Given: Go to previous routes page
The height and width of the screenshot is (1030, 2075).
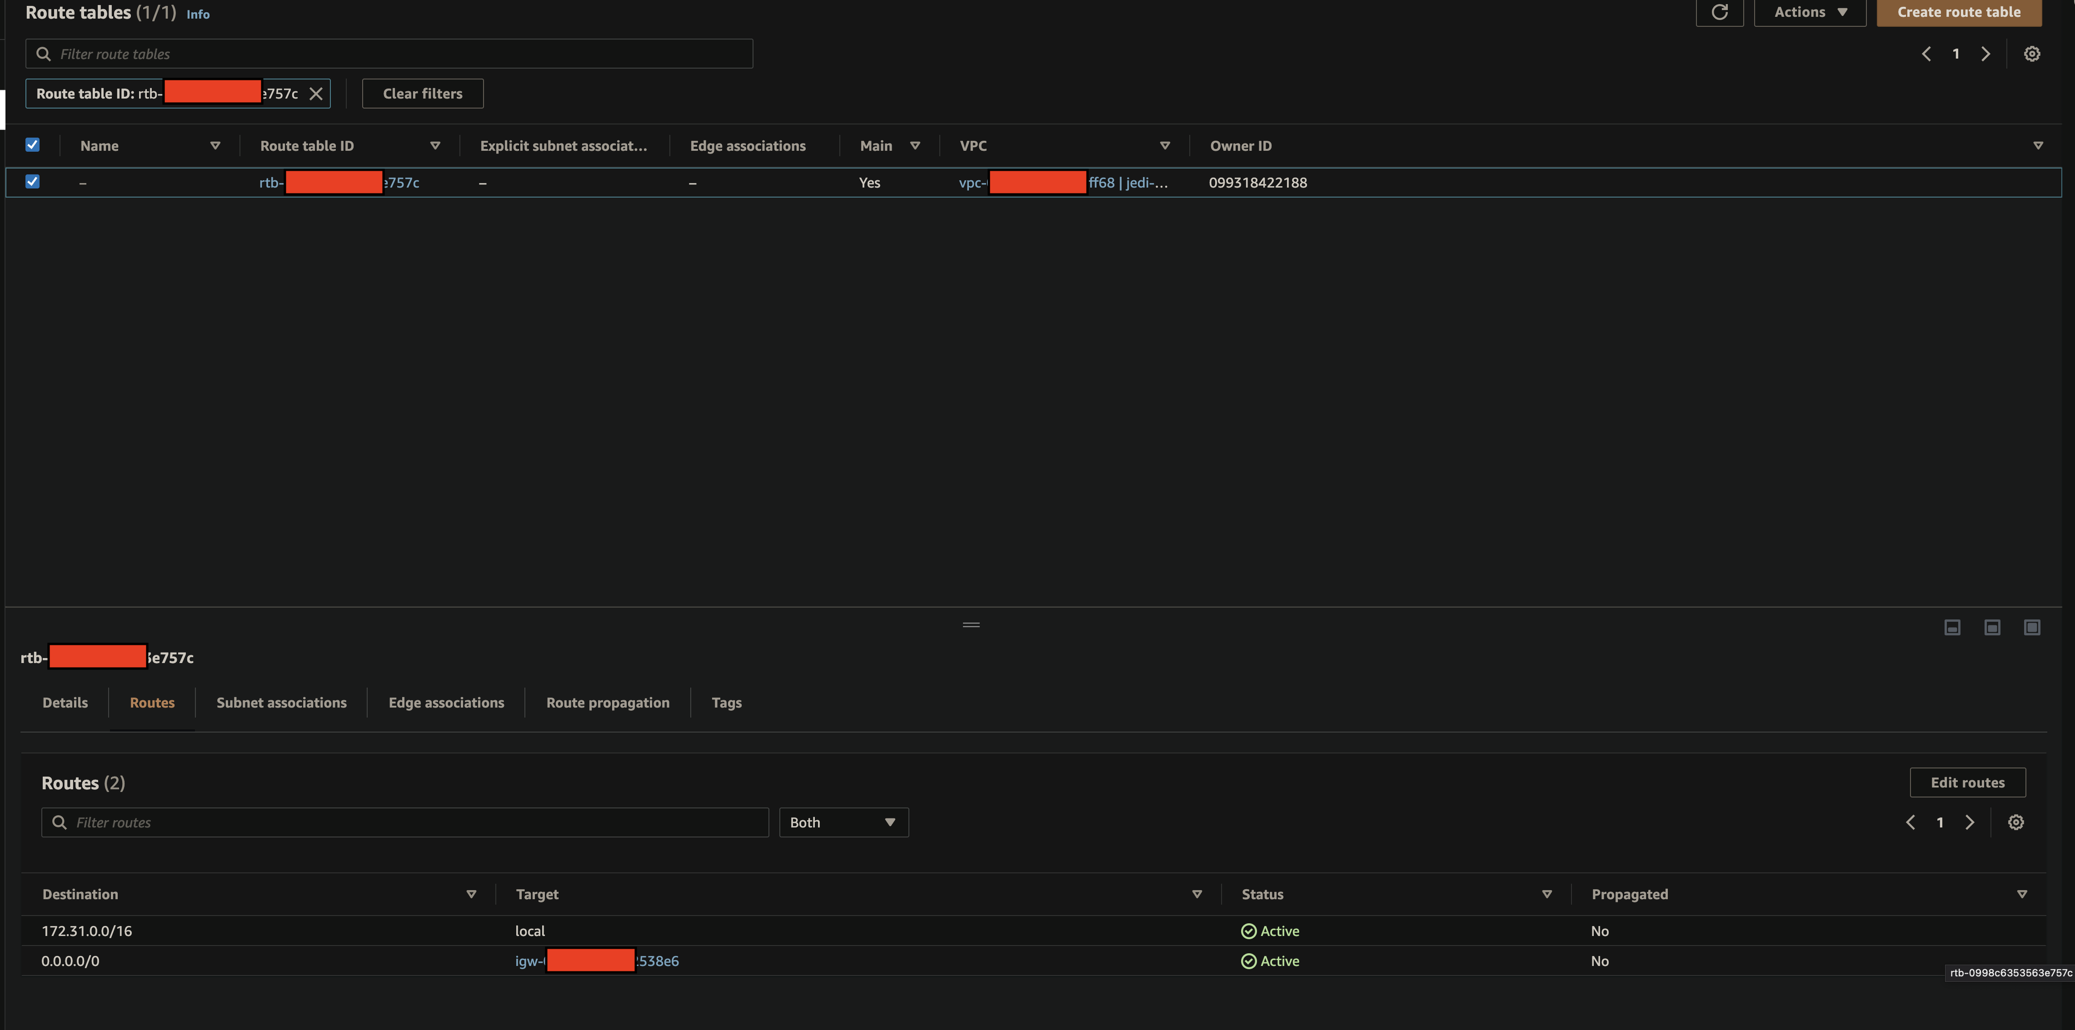Looking at the screenshot, I should (1910, 822).
